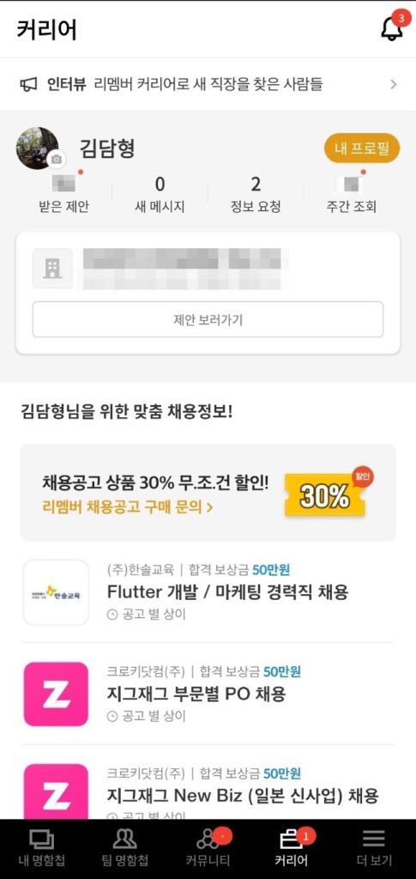
Task: Tap the company building icon
Action: (x=52, y=269)
